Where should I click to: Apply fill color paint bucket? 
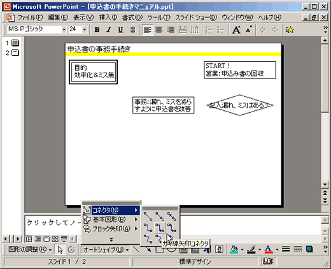point(234,249)
